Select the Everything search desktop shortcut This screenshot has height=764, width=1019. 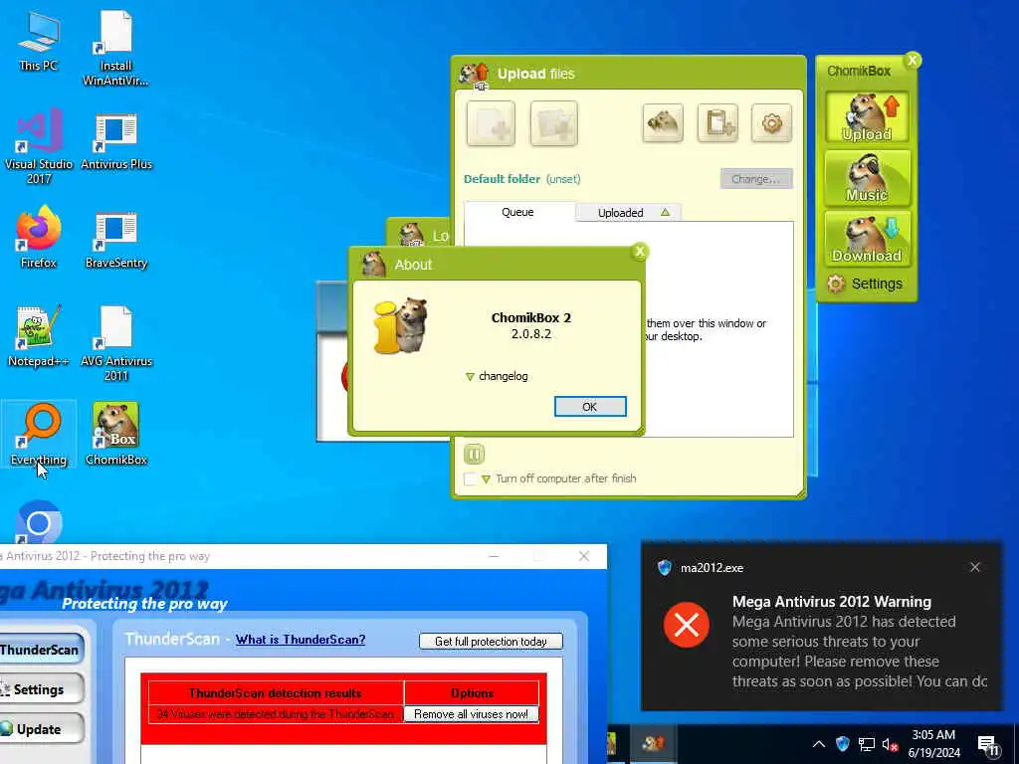coord(39,434)
